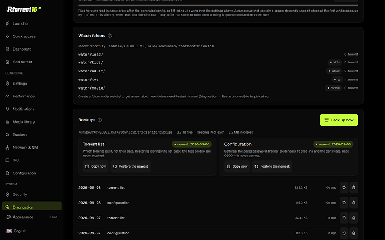Click the Notifications bell icon
The height and width of the screenshot is (240, 385).
(7, 109)
